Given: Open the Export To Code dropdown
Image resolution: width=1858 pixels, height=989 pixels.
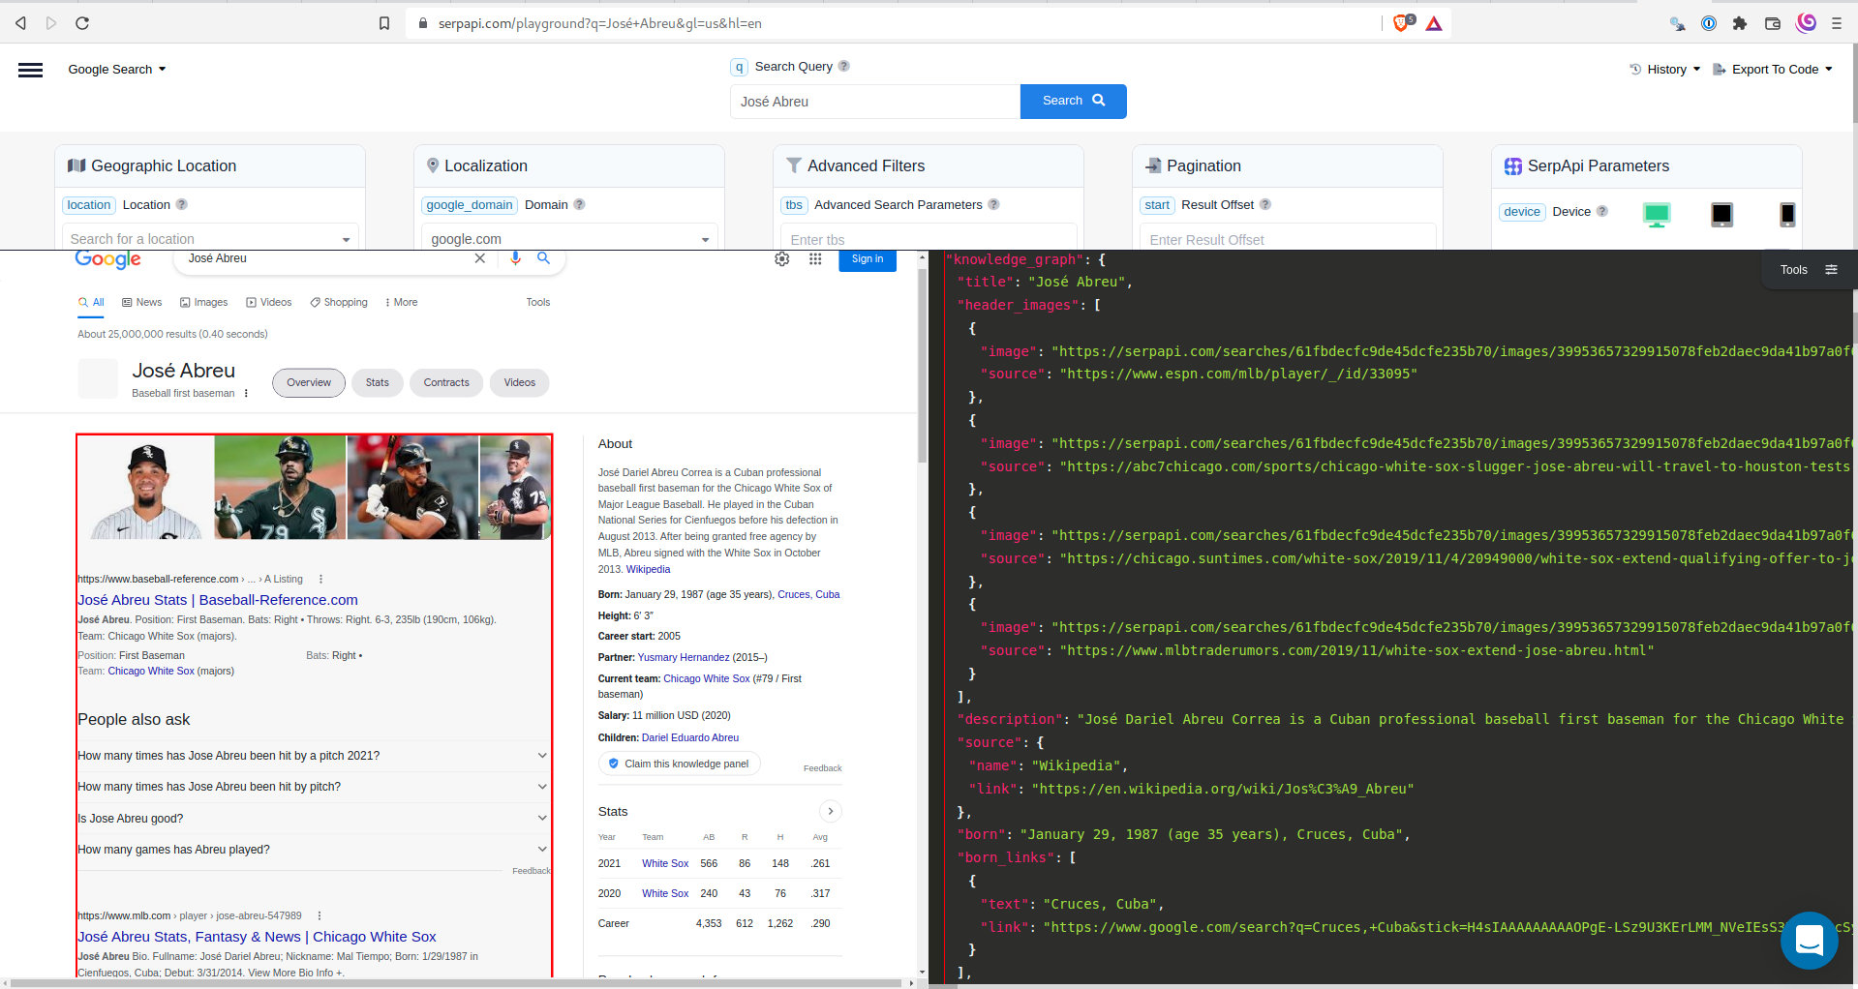Looking at the screenshot, I should [x=1773, y=70].
